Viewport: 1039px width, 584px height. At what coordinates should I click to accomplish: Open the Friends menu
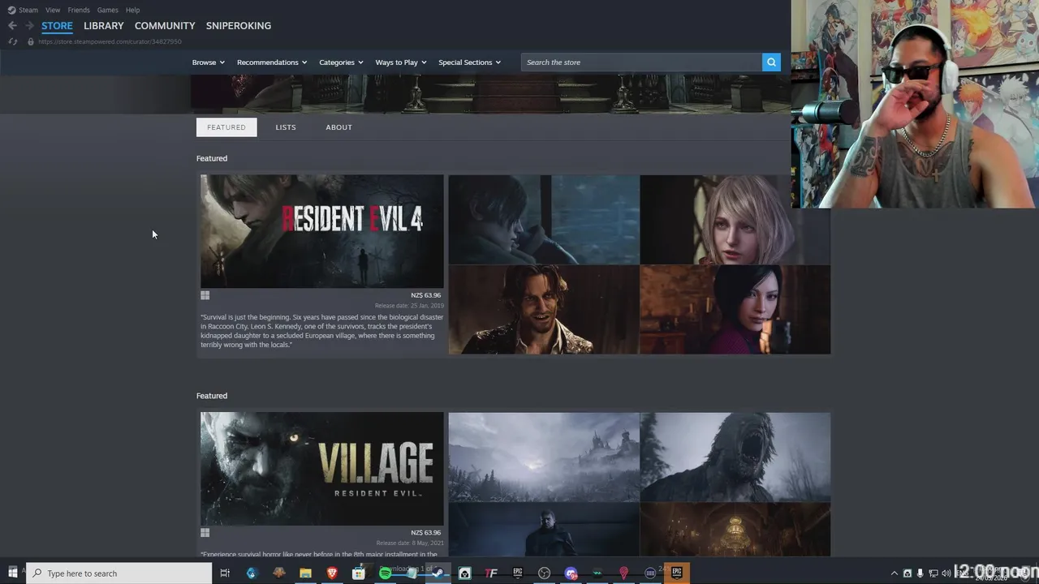pyautogui.click(x=79, y=10)
